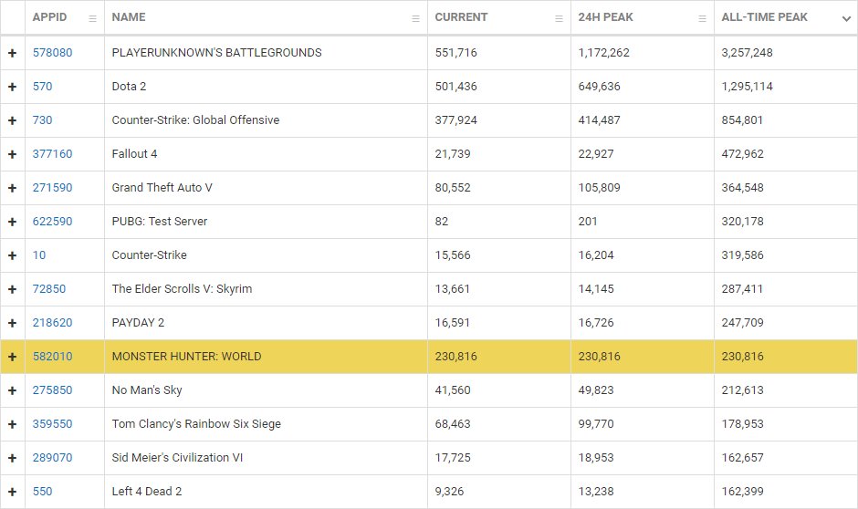Select Sid Meier's Civilization VI cell

click(266, 458)
